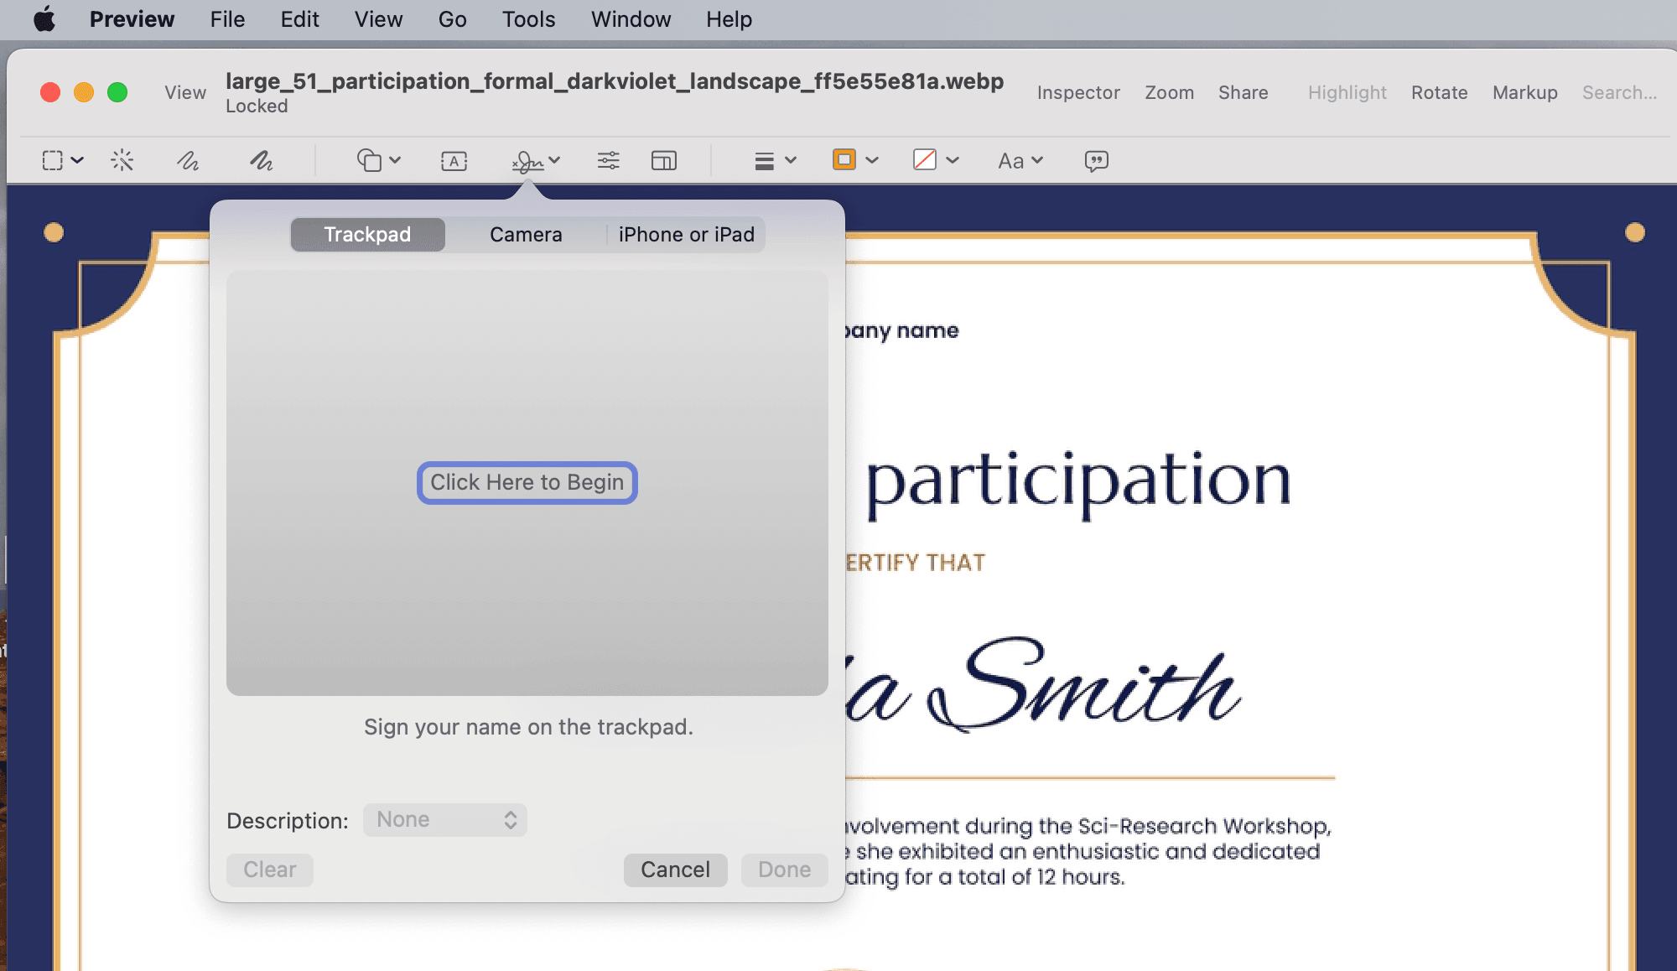Switch signature capture to Camera
Image resolution: width=1677 pixels, height=971 pixels.
coord(525,234)
